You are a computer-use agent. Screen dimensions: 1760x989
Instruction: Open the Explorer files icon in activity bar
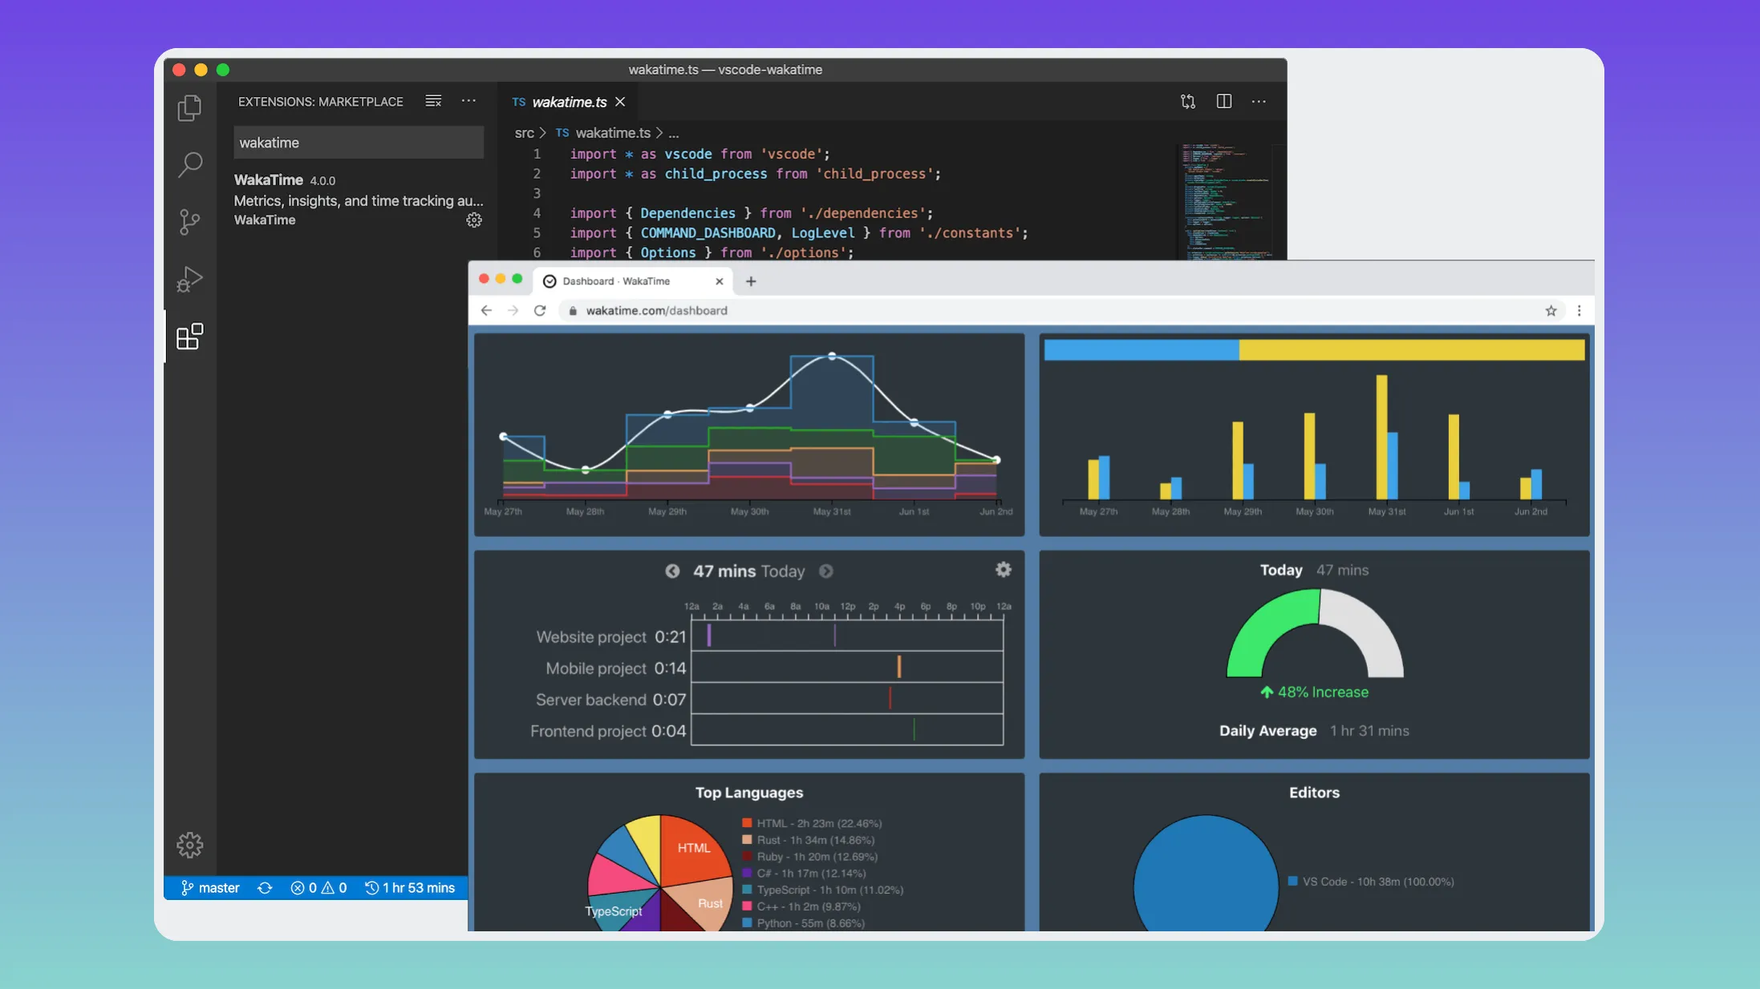(x=189, y=107)
